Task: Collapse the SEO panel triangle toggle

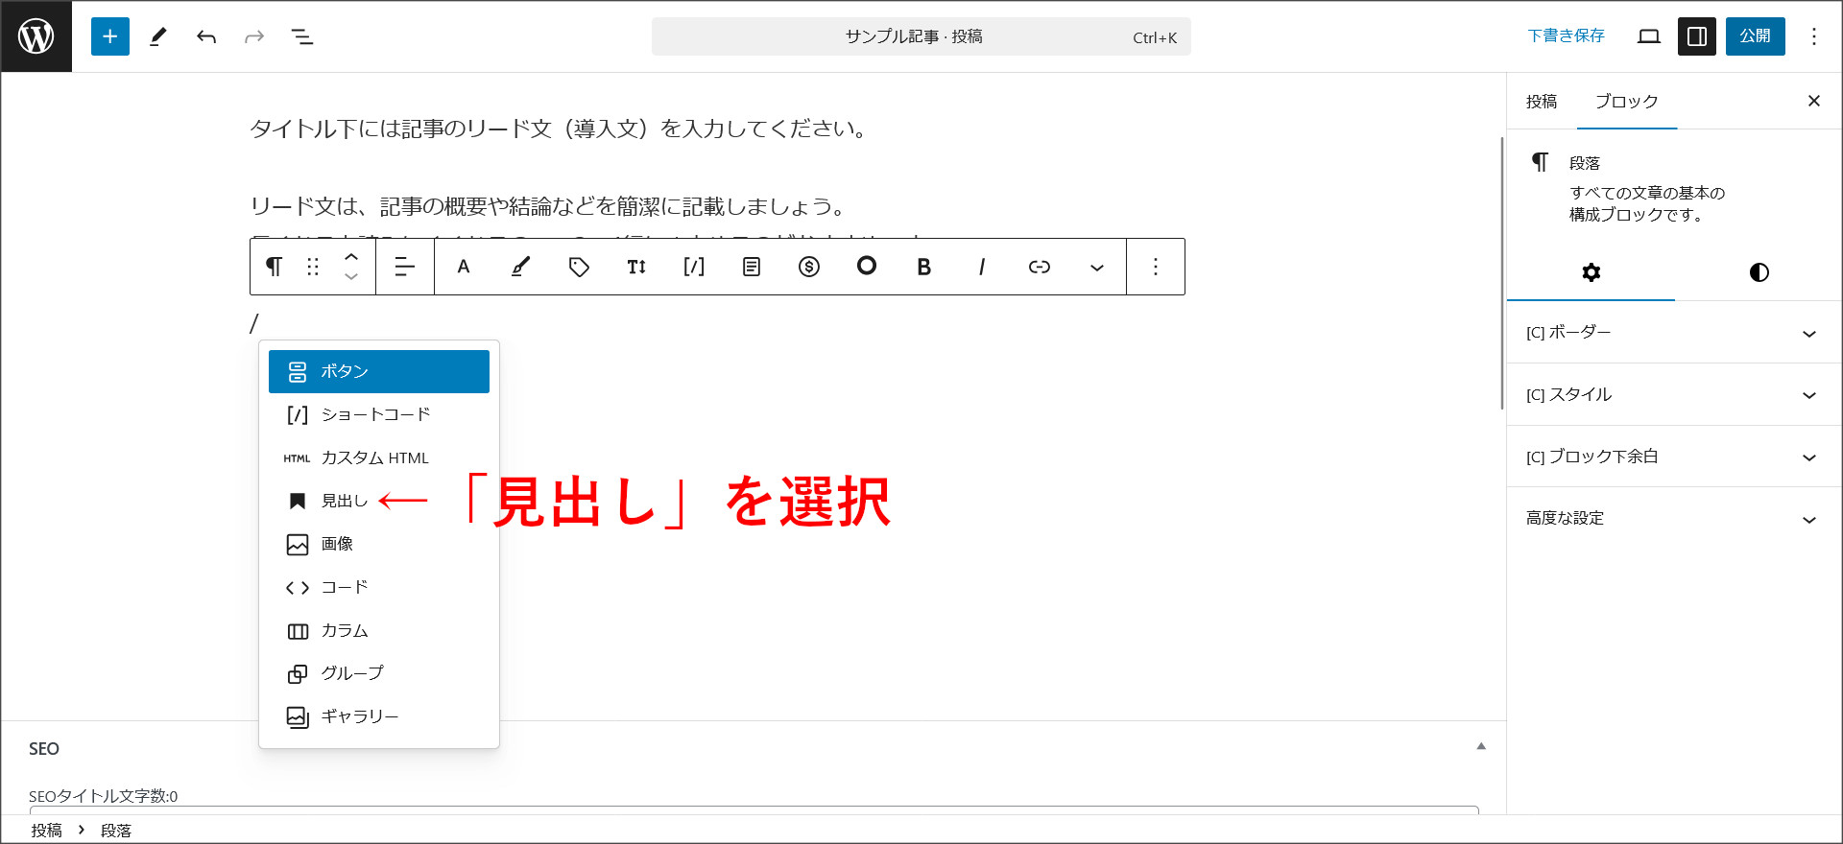Action: click(1481, 746)
